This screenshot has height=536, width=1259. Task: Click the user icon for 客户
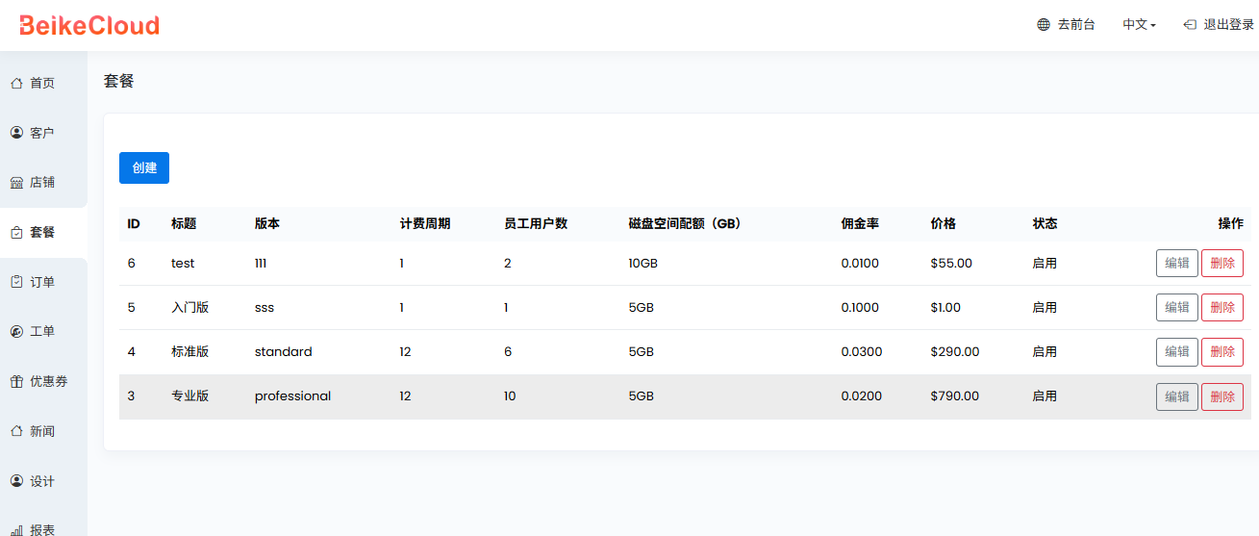16,133
